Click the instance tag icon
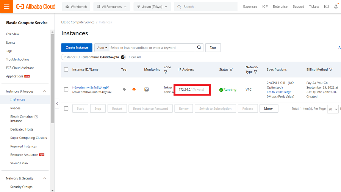The height and width of the screenshot is (192, 341). [124, 90]
